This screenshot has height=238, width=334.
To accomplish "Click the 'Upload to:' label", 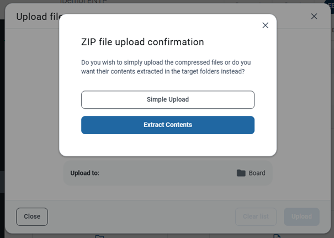I will tap(84, 173).
